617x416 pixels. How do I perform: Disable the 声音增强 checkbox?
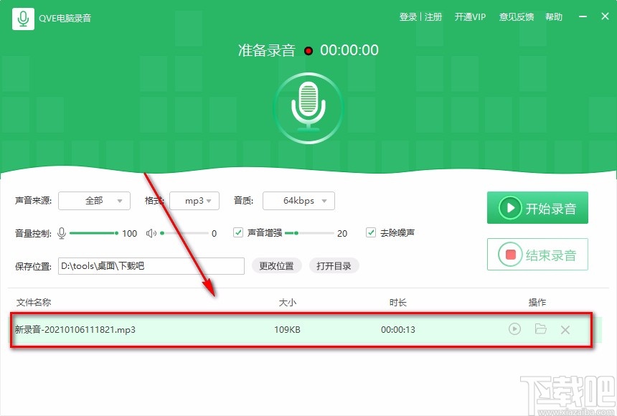tap(237, 232)
